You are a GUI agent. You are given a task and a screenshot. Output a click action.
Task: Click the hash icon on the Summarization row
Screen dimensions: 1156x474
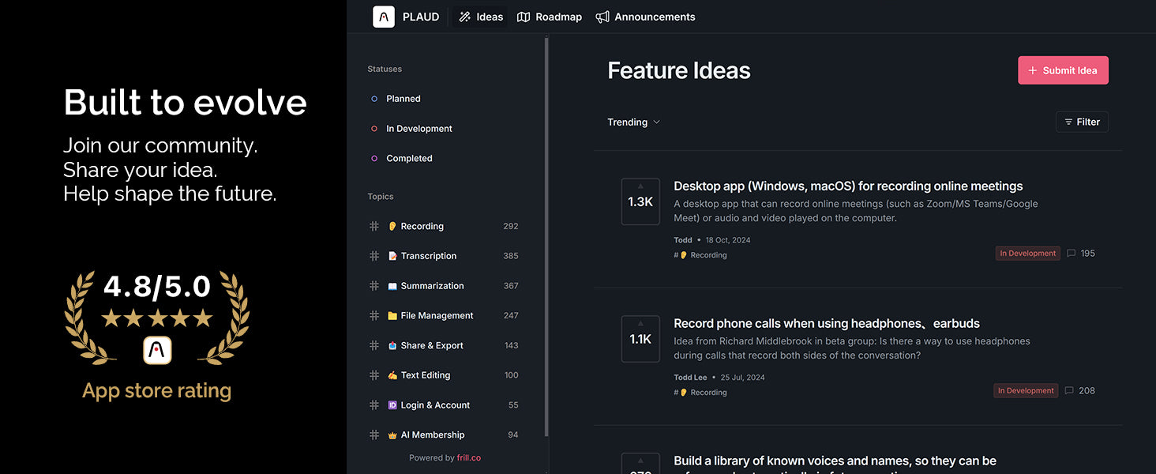tap(374, 286)
